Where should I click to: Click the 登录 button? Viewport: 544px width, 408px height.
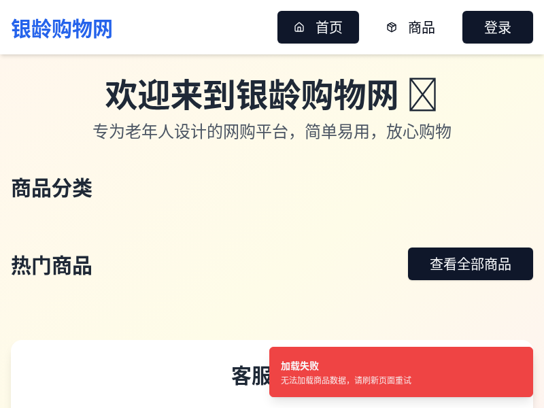pyautogui.click(x=498, y=27)
